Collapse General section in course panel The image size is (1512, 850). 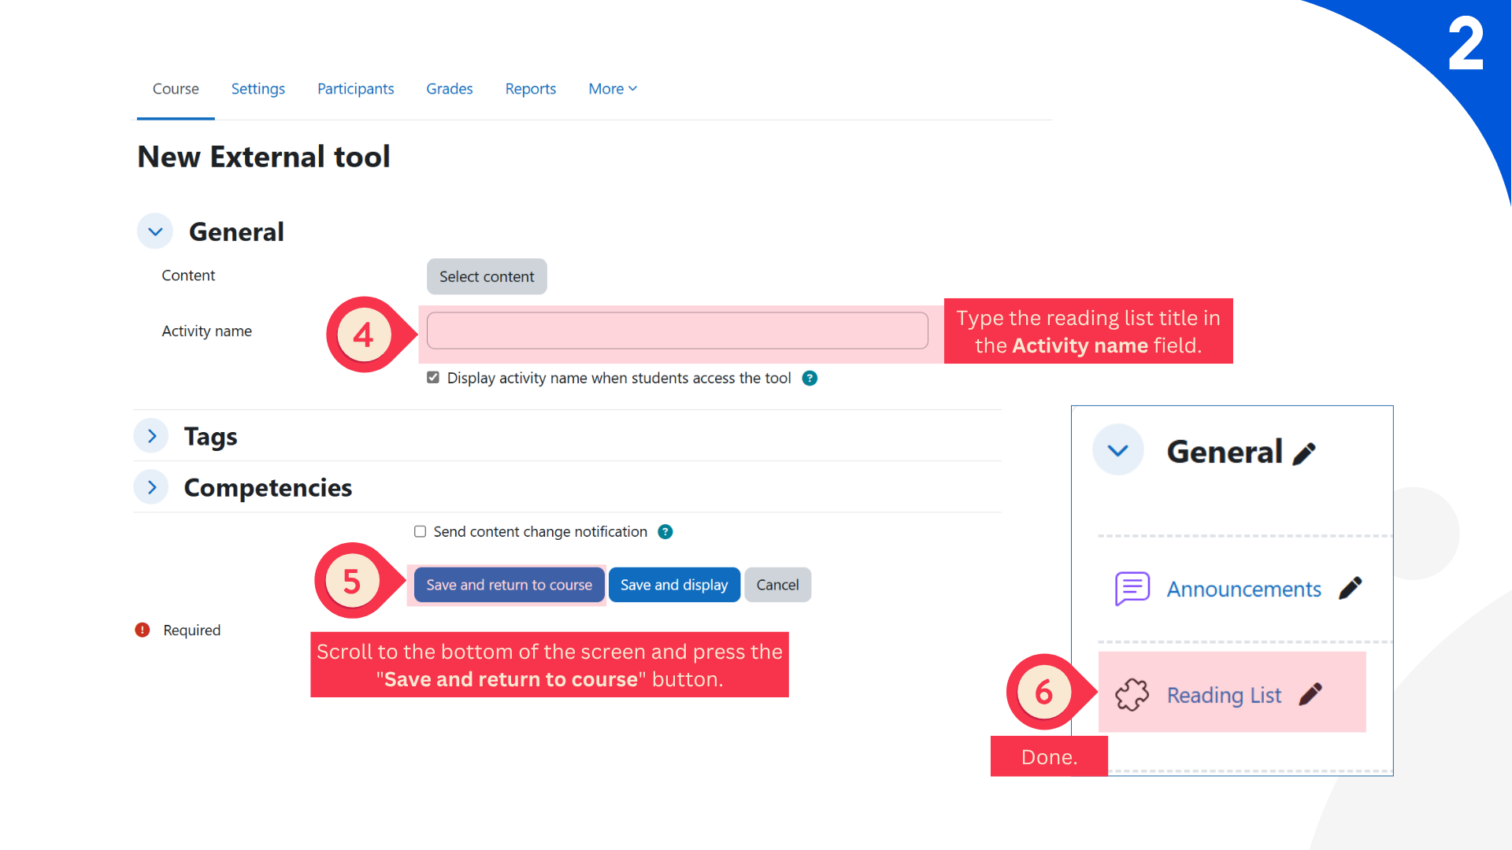(1117, 450)
